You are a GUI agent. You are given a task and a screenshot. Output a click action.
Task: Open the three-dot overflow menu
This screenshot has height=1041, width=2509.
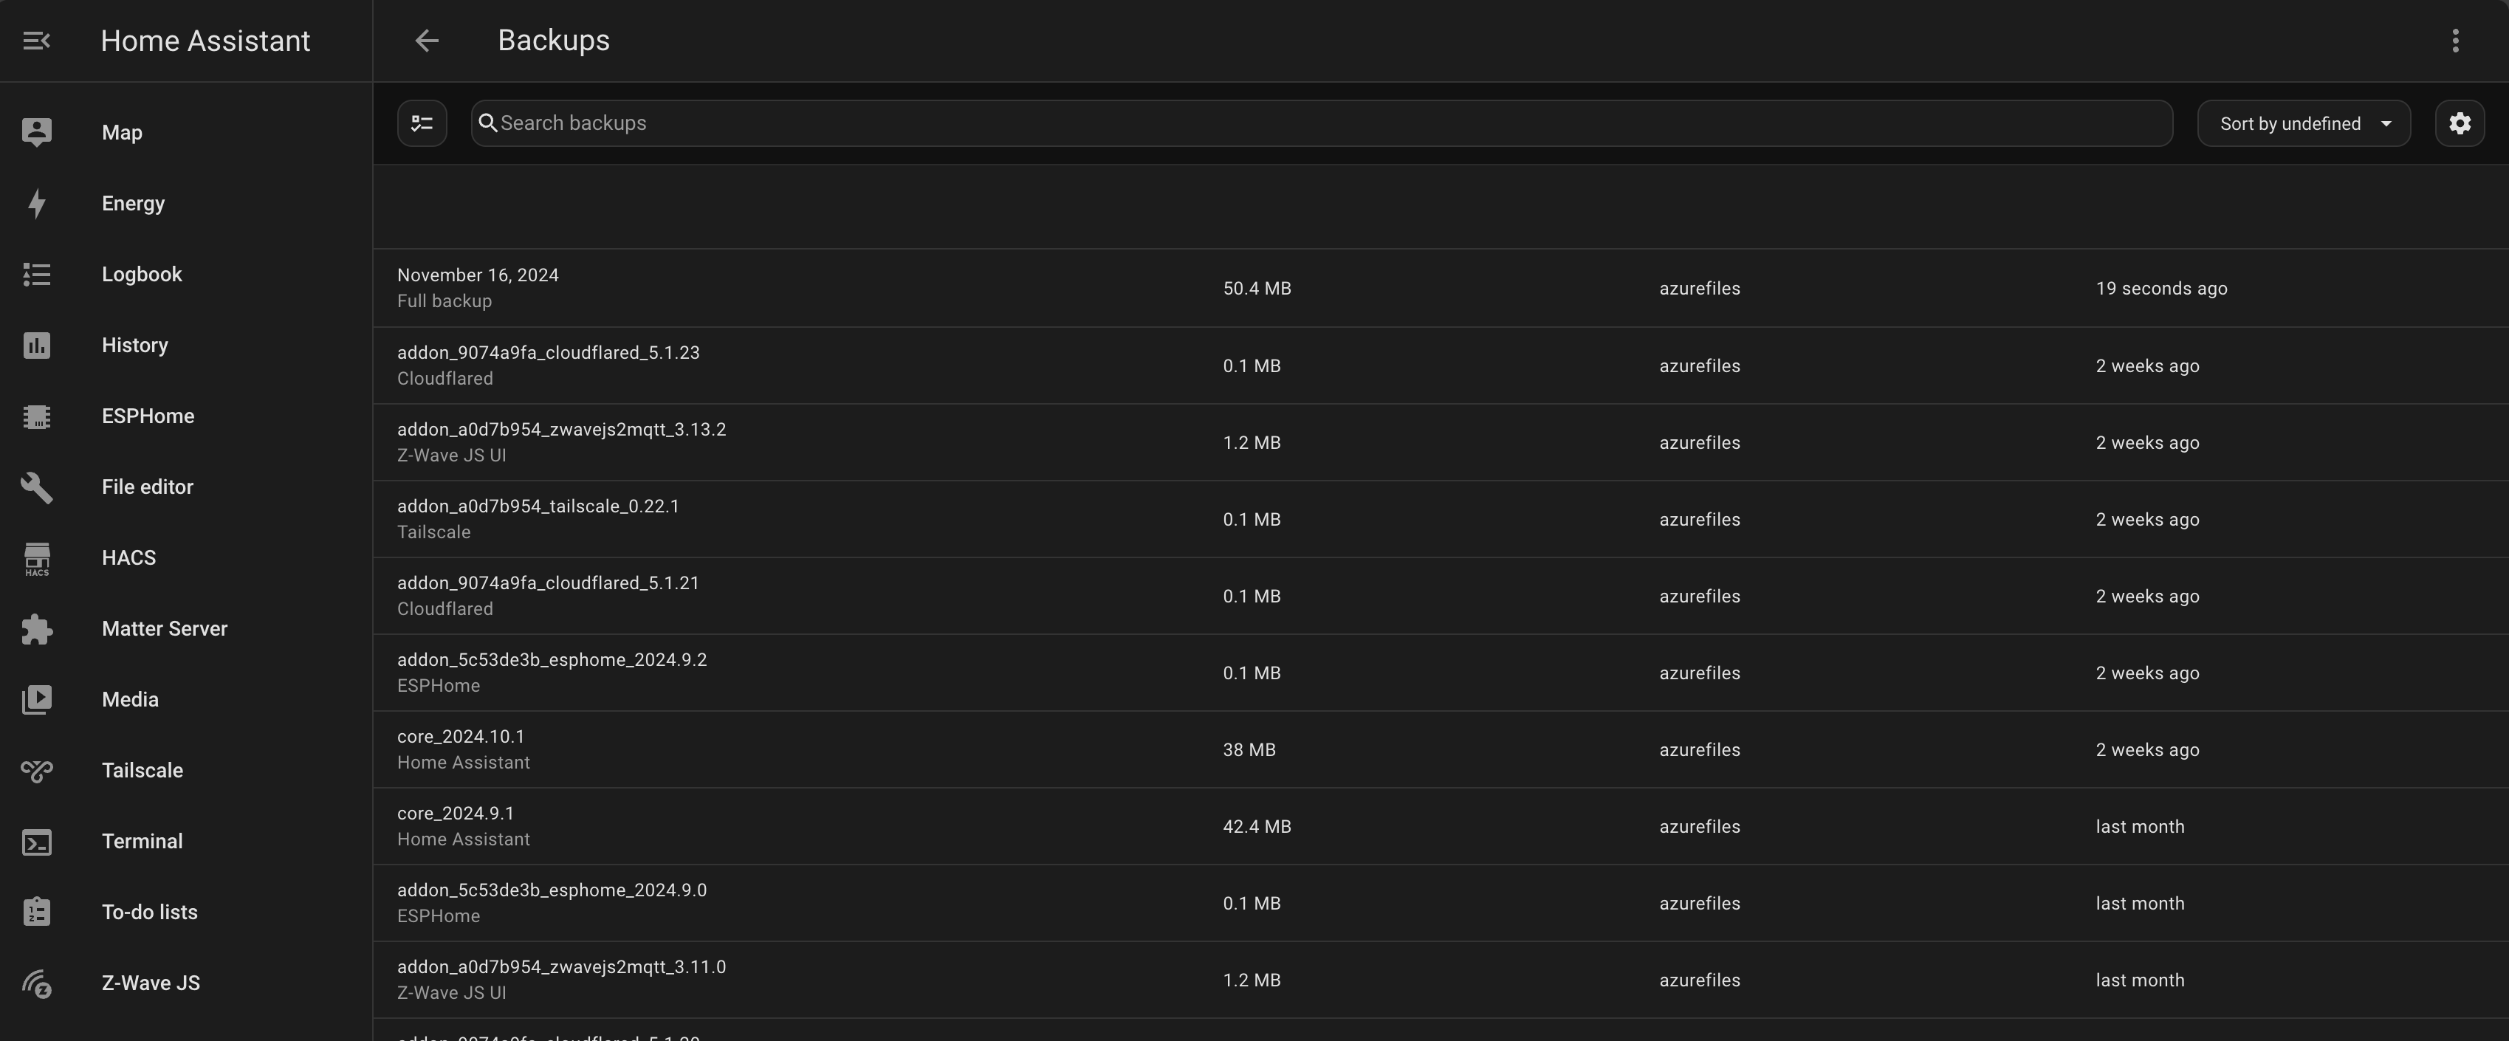(2455, 41)
